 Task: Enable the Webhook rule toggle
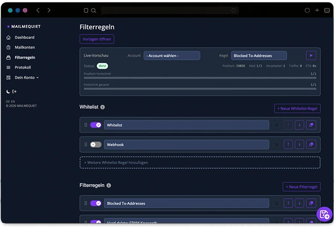click(x=95, y=144)
